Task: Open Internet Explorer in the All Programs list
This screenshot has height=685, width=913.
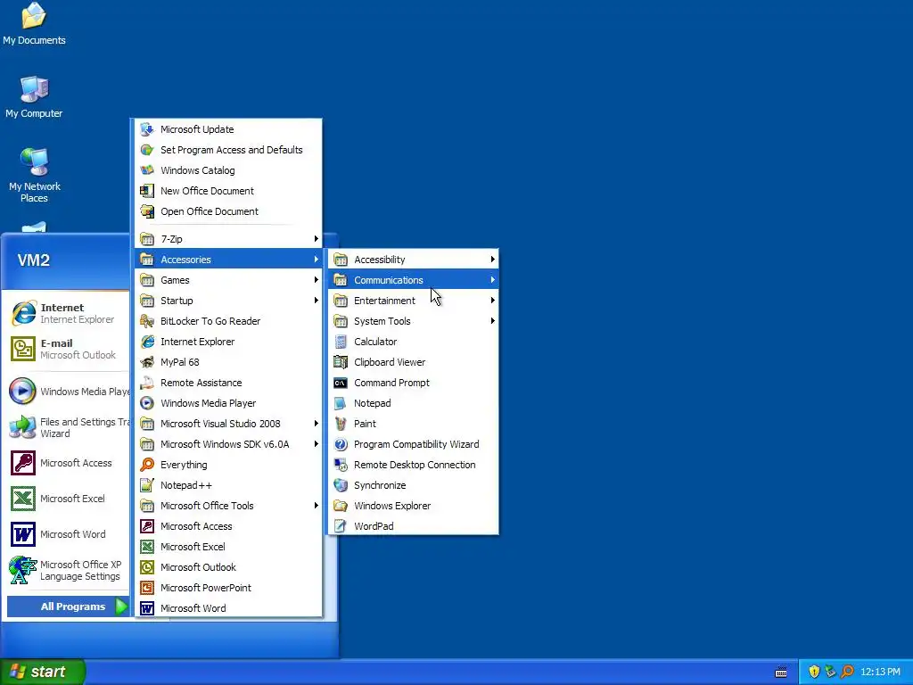Action: (228, 342)
